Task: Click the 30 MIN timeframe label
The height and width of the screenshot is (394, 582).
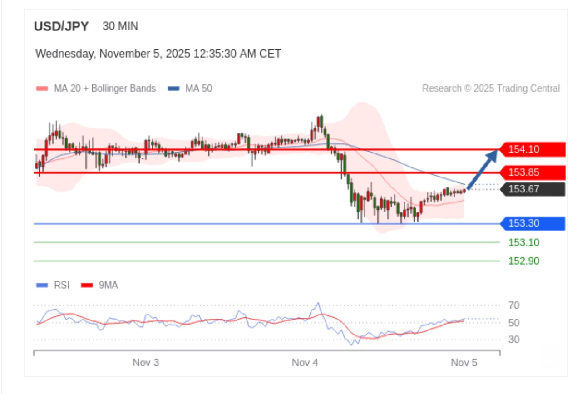Action: coord(120,26)
